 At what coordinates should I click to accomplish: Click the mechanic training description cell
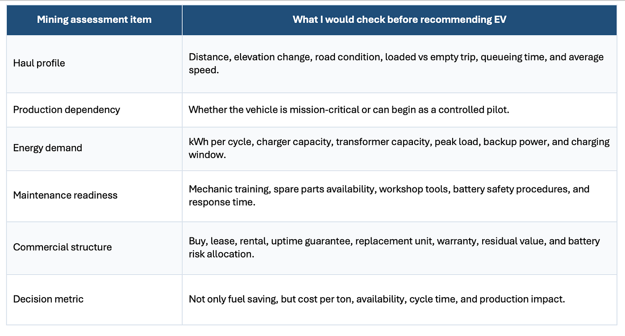click(400, 196)
